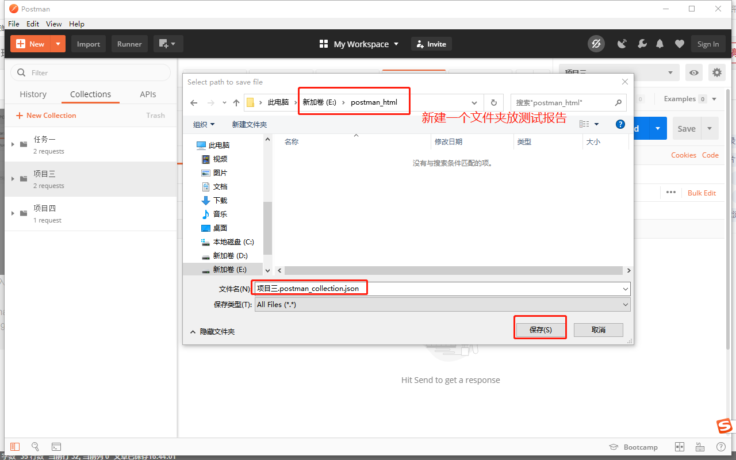The image size is (736, 460).
Task: Open the search (Find) icon in status bar
Action: click(x=36, y=447)
